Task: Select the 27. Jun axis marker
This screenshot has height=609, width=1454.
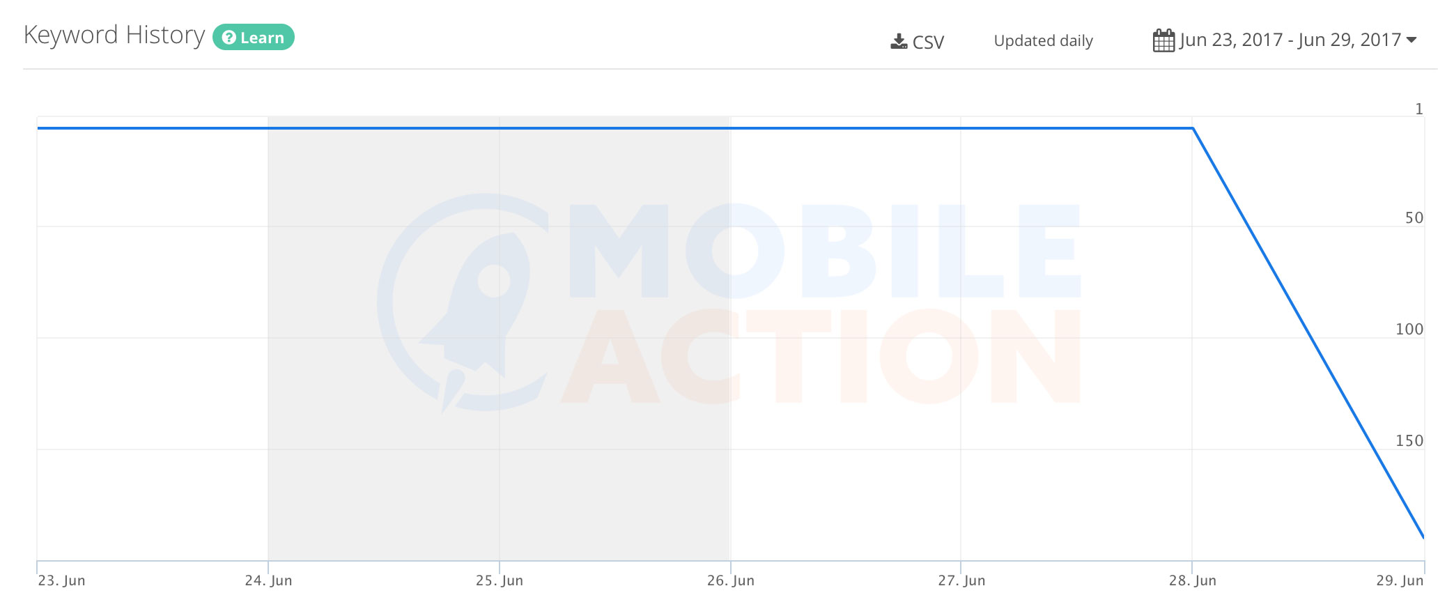Action: [x=961, y=580]
